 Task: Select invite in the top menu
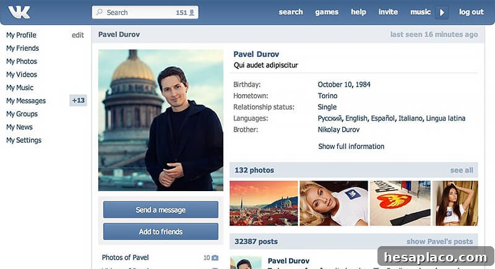[x=388, y=12]
